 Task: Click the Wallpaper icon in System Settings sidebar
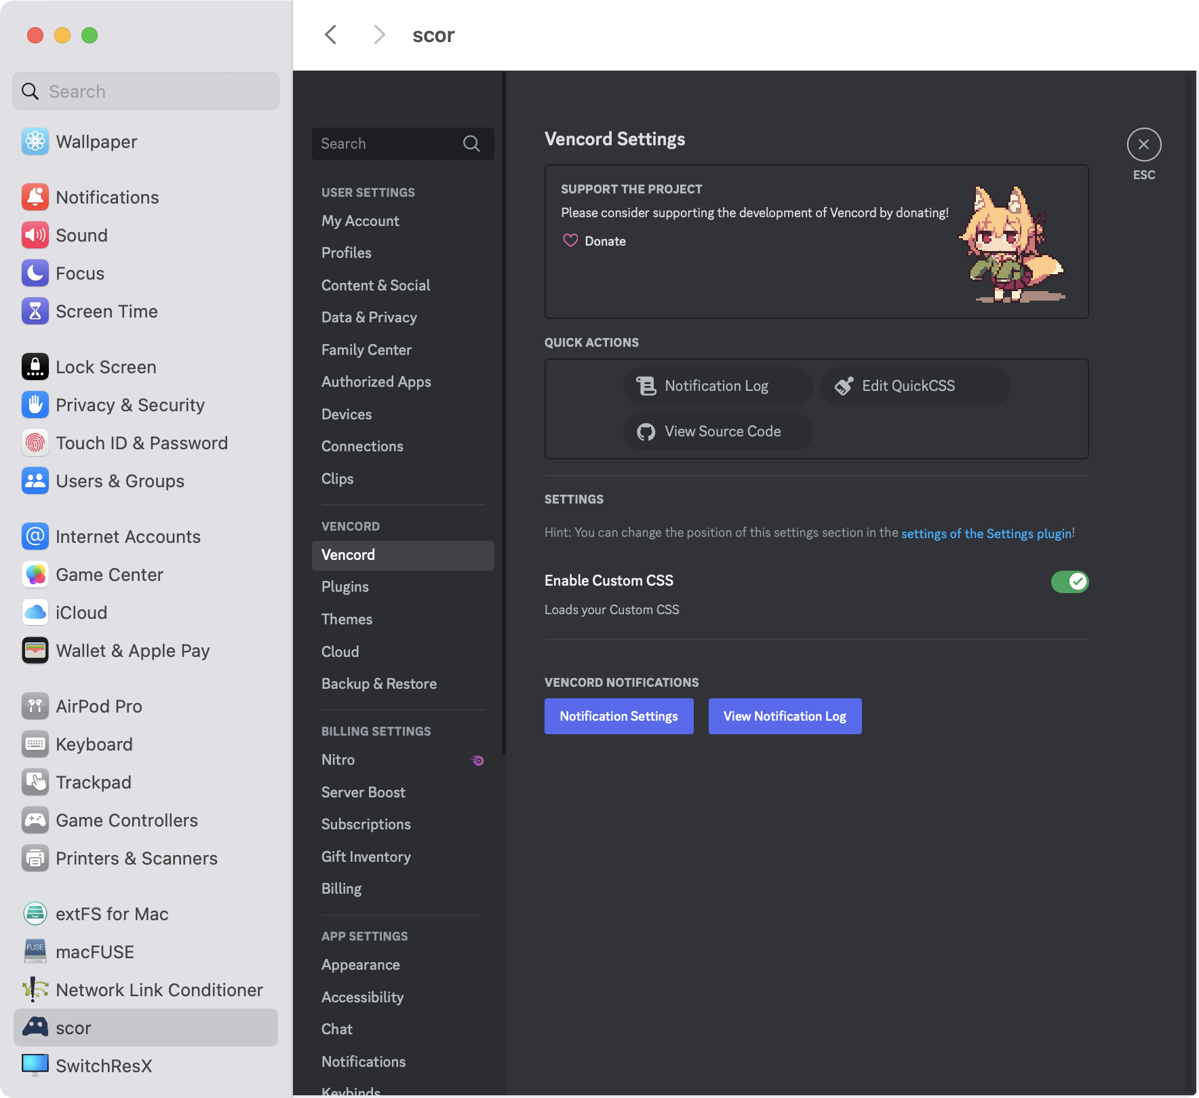click(35, 142)
